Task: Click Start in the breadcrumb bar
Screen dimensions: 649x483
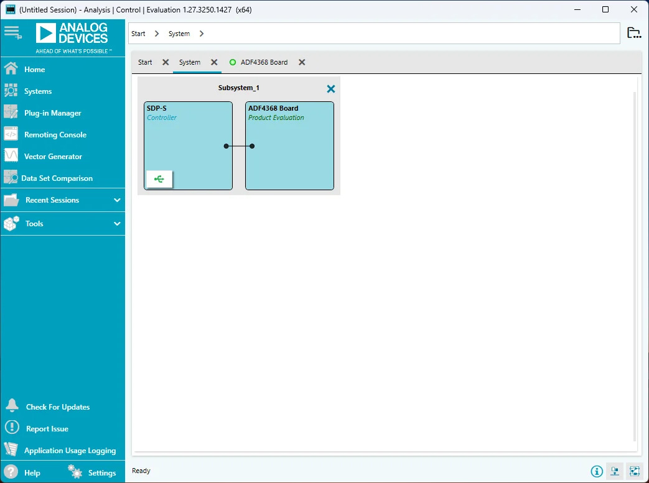Action: tap(138, 34)
